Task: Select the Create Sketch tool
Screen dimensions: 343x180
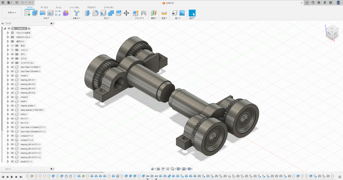Action: pyautogui.click(x=27, y=13)
